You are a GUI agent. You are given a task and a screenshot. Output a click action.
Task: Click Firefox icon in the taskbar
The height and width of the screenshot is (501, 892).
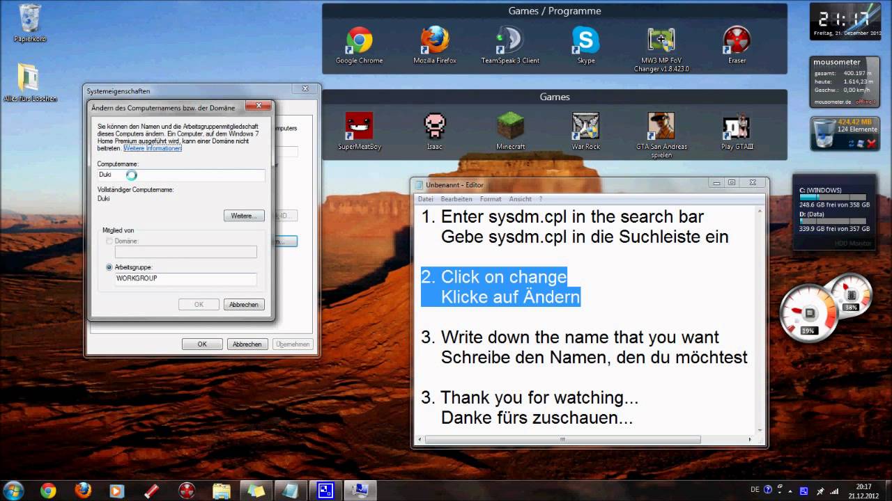tap(82, 491)
